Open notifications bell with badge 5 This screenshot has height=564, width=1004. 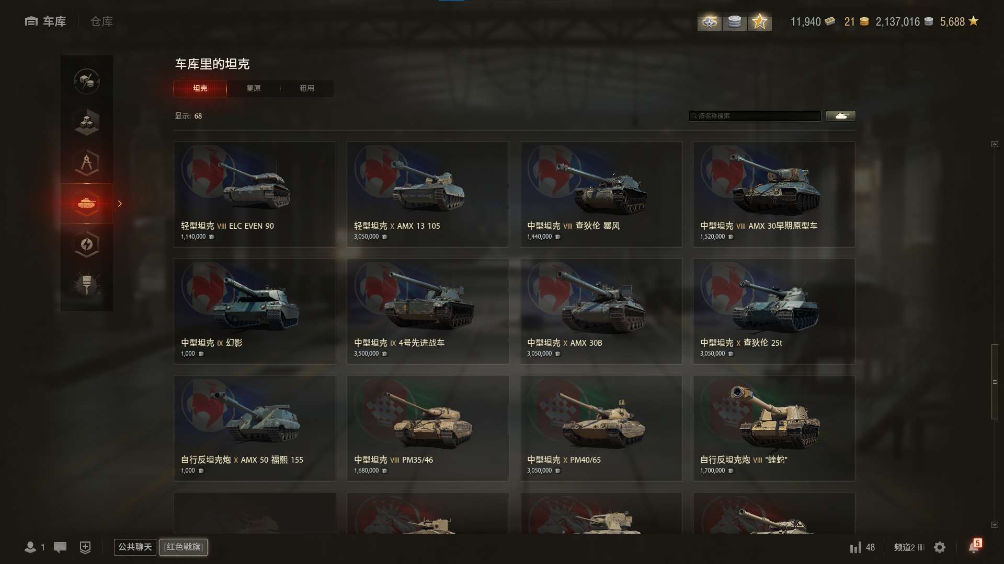(975, 546)
